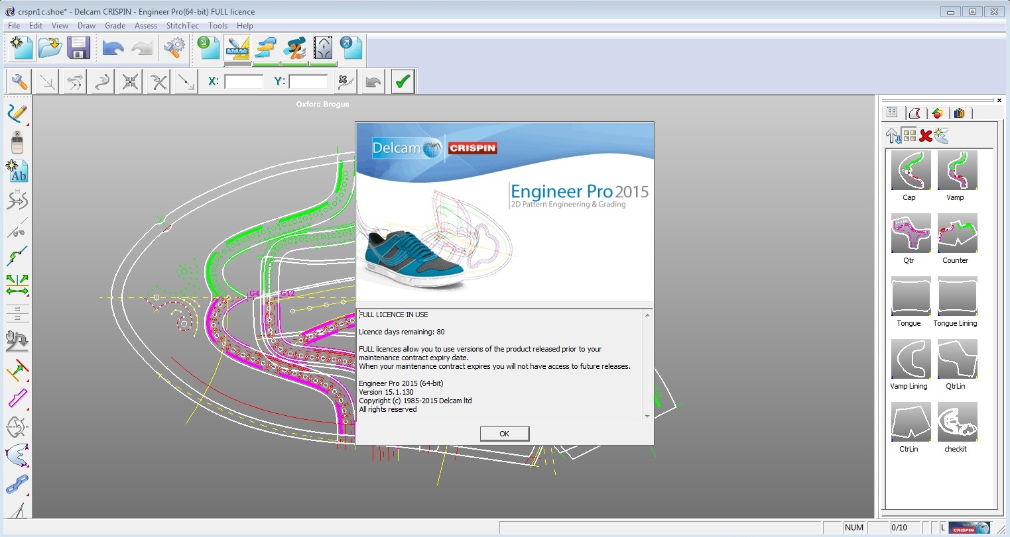Select the curve points with arrows tool

tap(75, 81)
